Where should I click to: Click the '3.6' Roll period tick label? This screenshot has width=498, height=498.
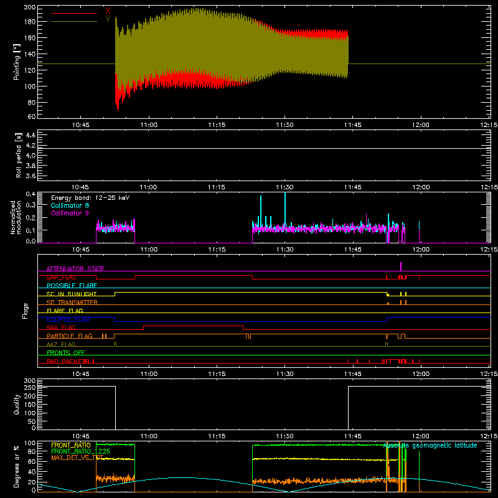31,176
